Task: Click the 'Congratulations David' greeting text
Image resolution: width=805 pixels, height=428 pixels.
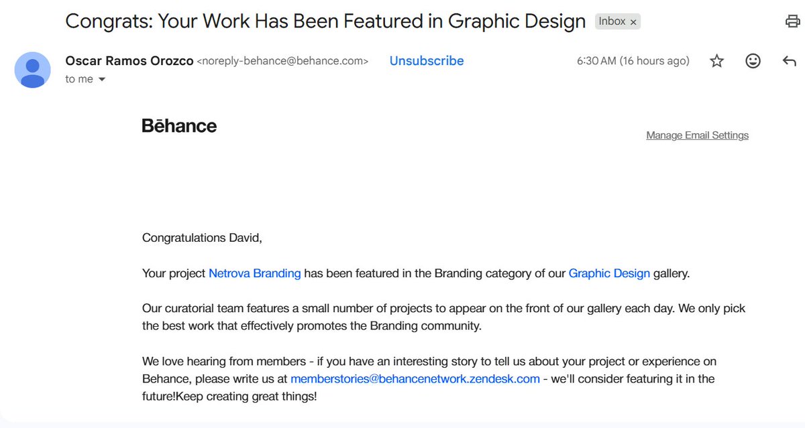Action: click(203, 238)
